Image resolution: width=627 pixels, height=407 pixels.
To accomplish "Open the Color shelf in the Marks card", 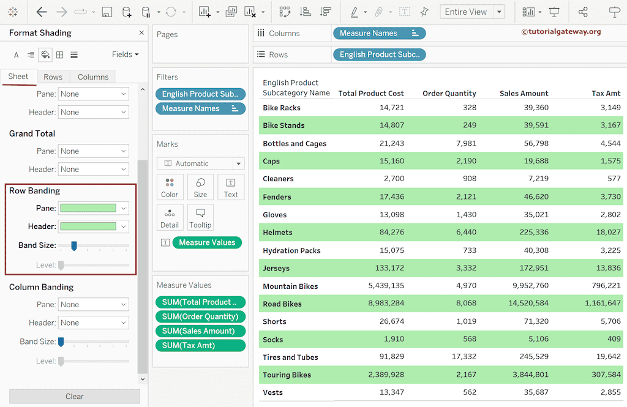I will (170, 187).
